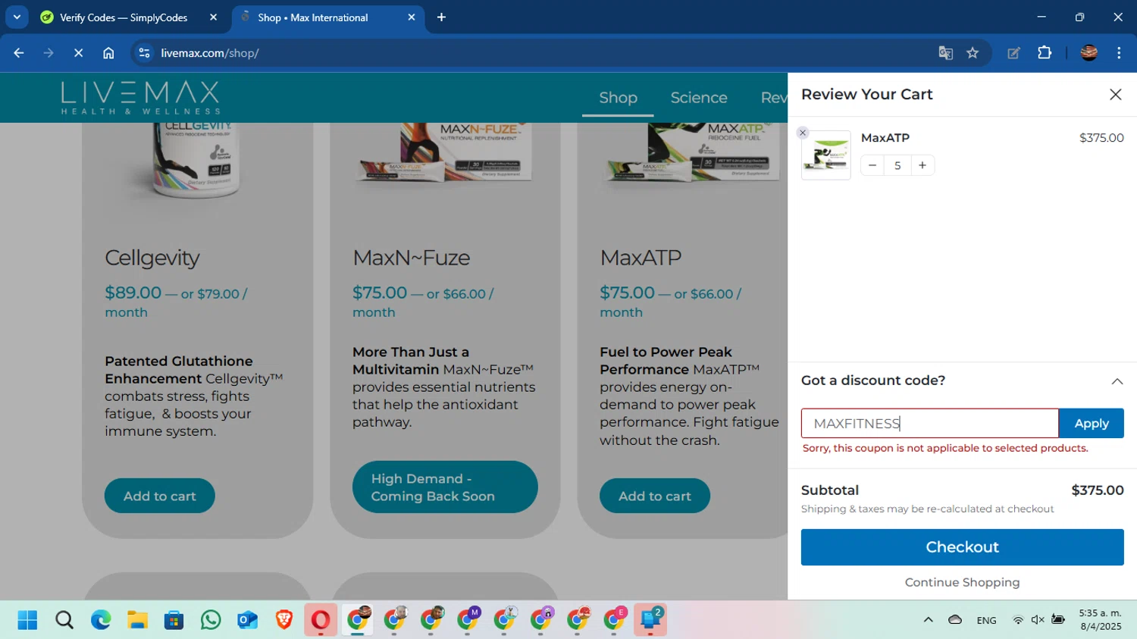The image size is (1137, 639).
Task: Stop loading the page
Action: pyautogui.click(x=78, y=53)
